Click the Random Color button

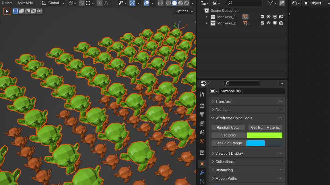tap(228, 127)
